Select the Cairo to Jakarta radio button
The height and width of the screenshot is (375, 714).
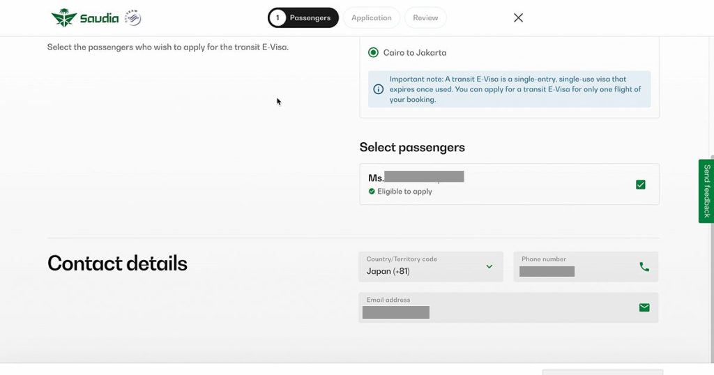tap(374, 53)
